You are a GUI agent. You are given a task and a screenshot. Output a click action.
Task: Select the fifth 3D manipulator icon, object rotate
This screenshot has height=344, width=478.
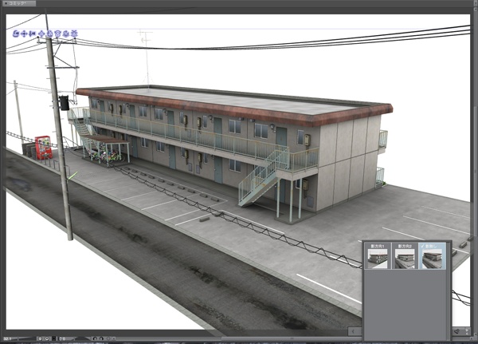50,34
